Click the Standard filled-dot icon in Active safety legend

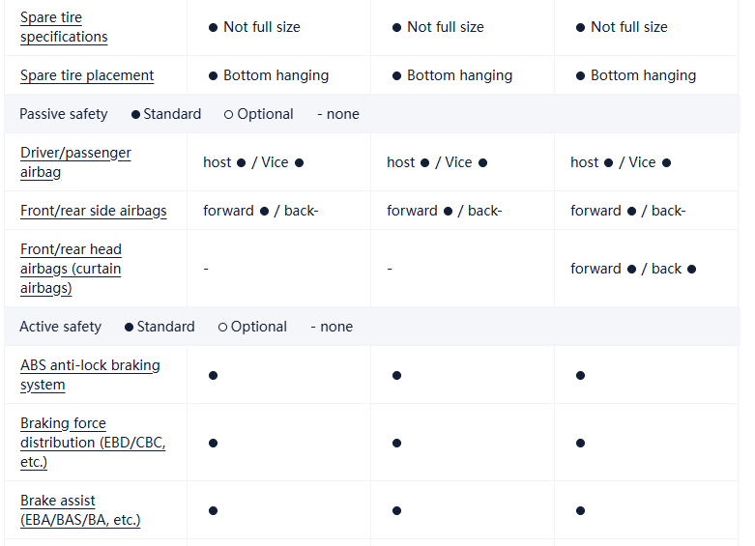point(130,327)
